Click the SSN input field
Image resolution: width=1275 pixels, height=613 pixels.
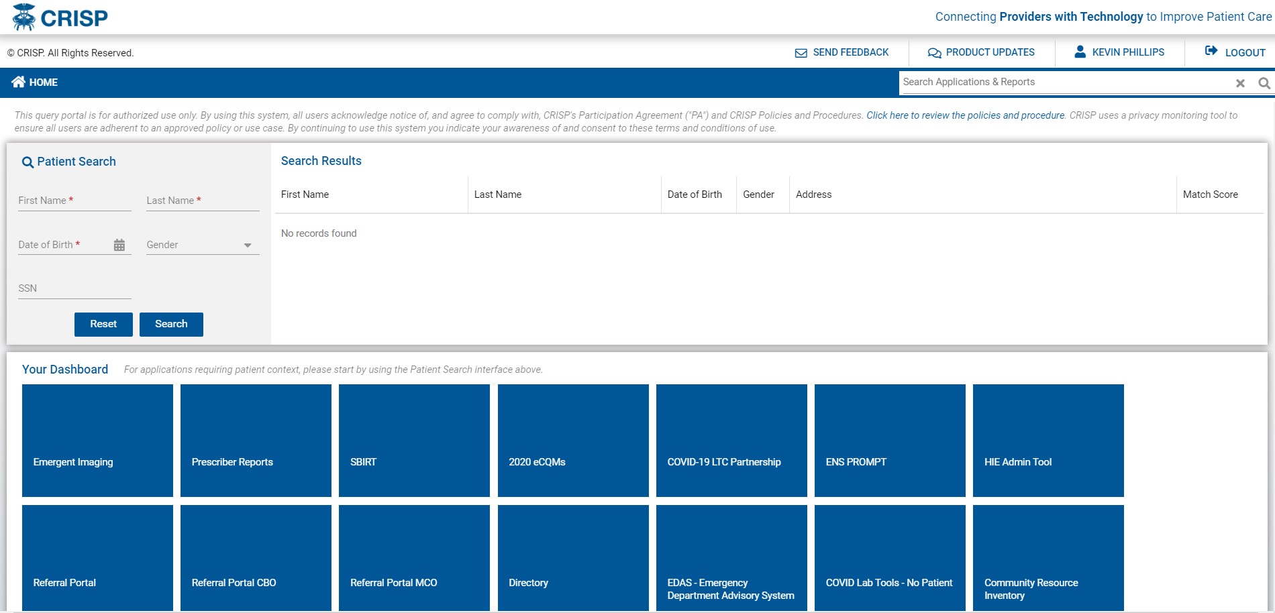click(x=74, y=288)
